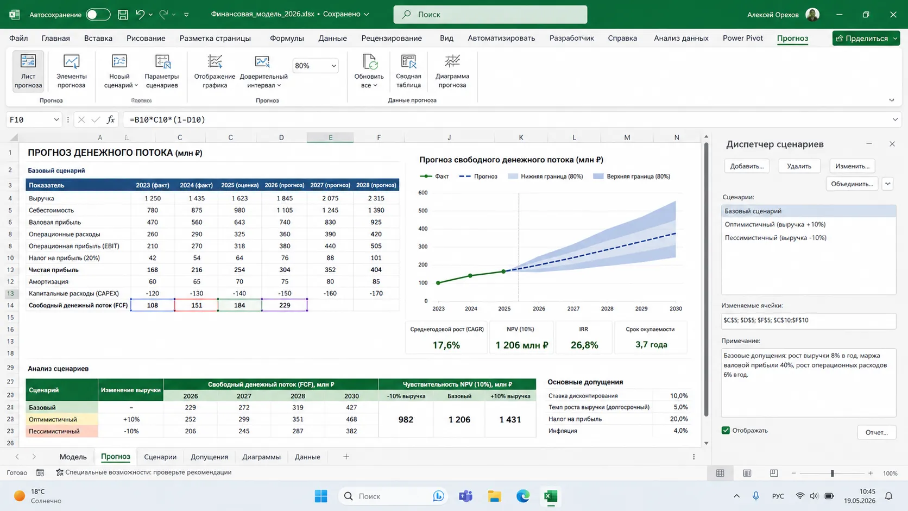
Task: Click the Отчет... button
Action: tap(877, 432)
